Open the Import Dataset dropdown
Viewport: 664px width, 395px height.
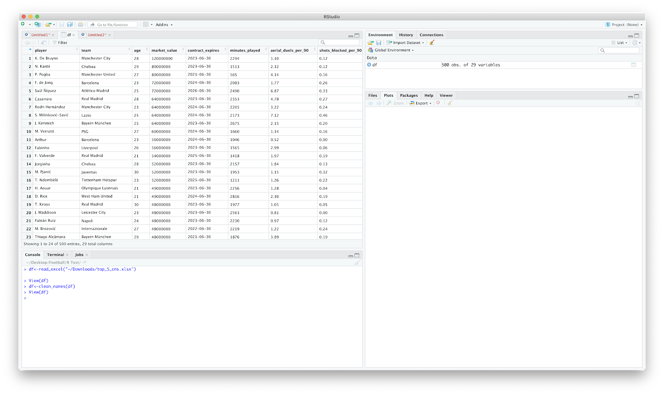pyautogui.click(x=405, y=42)
